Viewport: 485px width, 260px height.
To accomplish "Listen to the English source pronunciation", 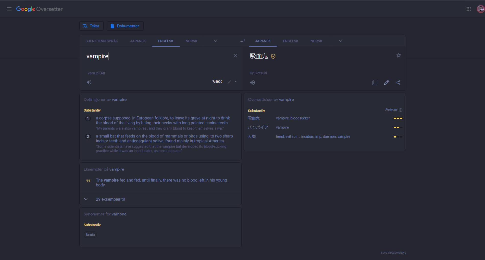I will coord(89,82).
